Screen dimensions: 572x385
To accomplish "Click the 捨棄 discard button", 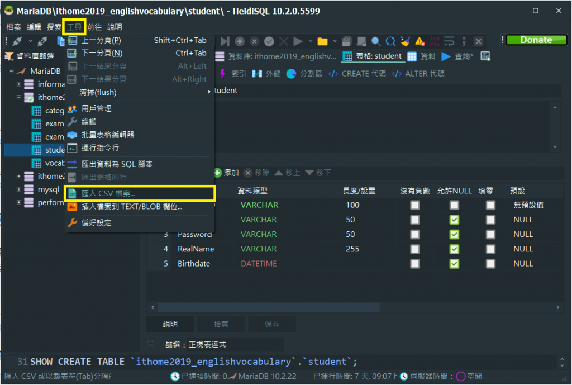I will tap(221, 324).
